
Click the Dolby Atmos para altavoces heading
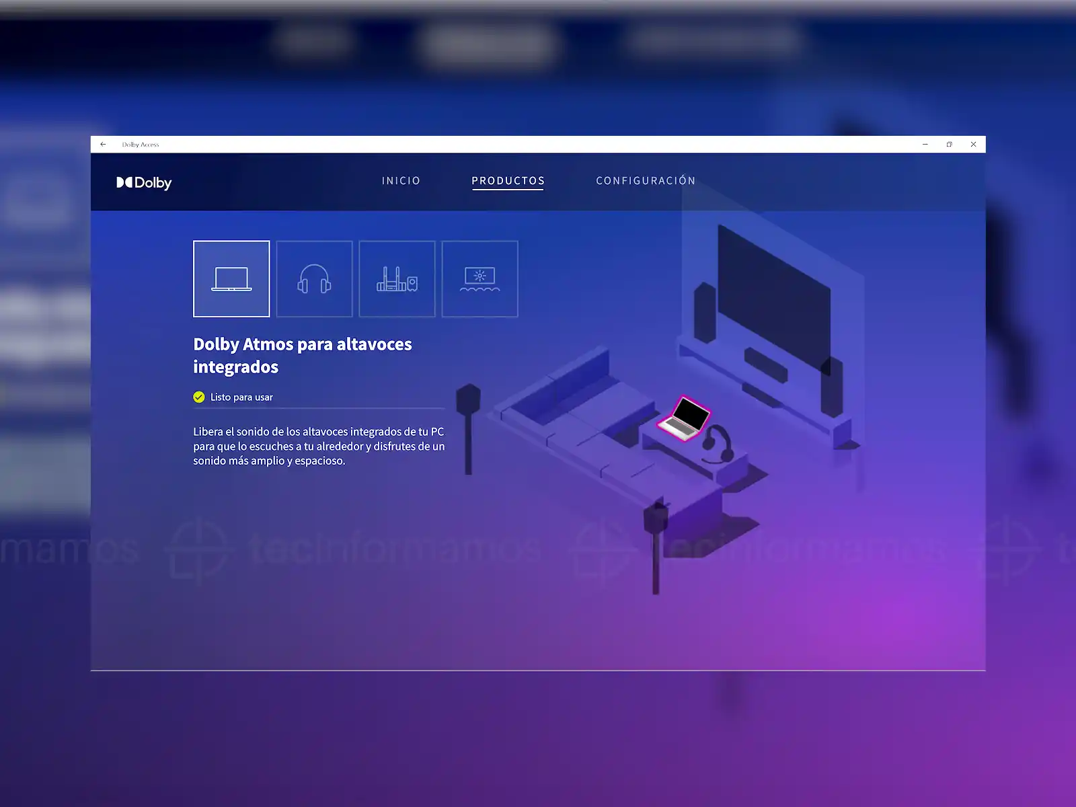pyautogui.click(x=302, y=355)
